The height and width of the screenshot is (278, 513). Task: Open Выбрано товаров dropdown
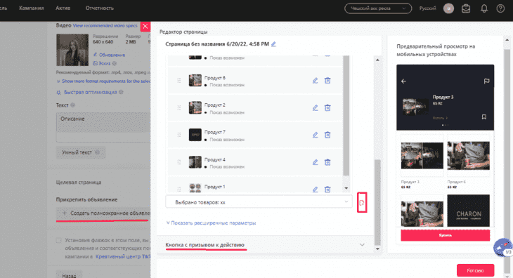(x=259, y=202)
